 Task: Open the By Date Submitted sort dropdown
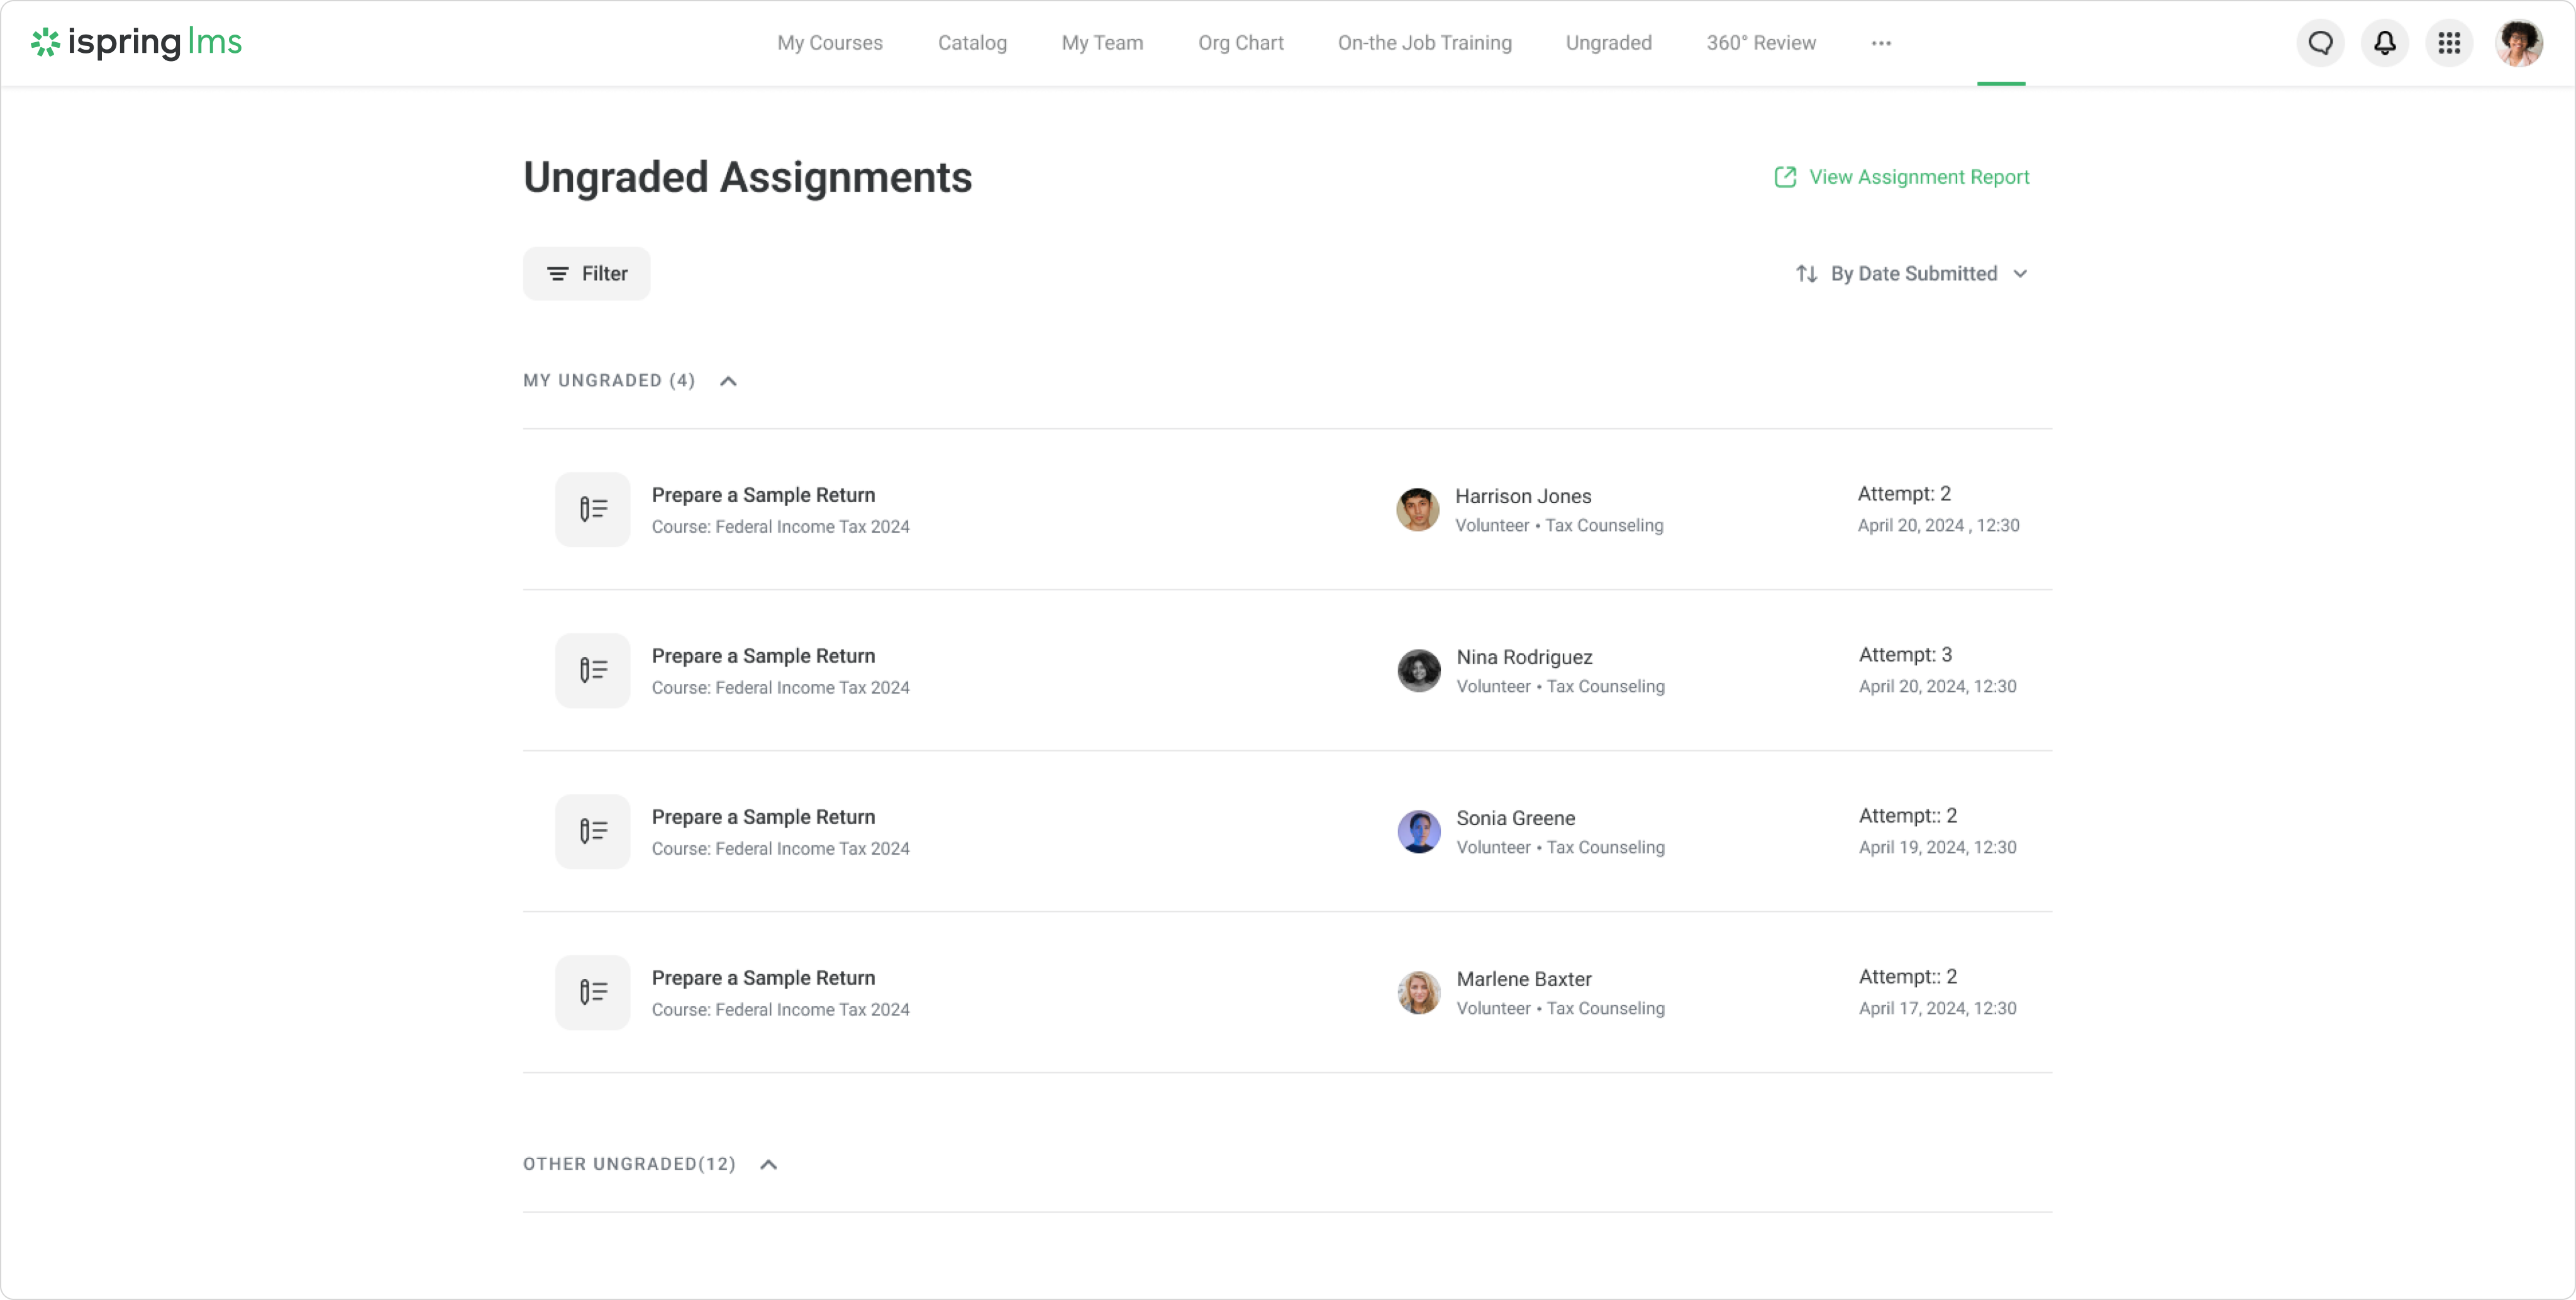(x=1911, y=273)
